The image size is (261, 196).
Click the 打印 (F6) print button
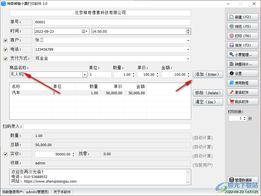pyautogui.click(x=242, y=36)
